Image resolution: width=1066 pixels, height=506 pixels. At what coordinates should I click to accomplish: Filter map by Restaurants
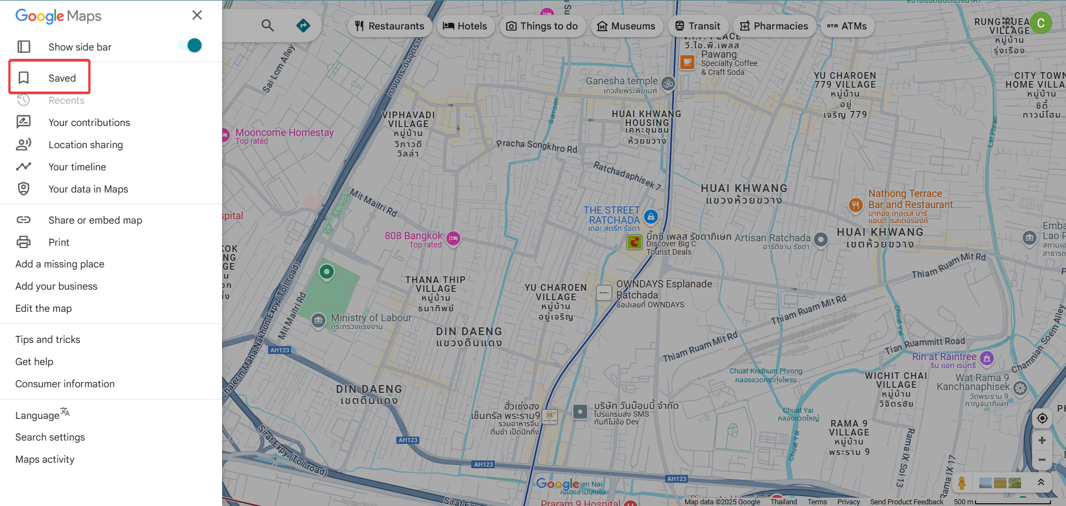pyautogui.click(x=390, y=26)
